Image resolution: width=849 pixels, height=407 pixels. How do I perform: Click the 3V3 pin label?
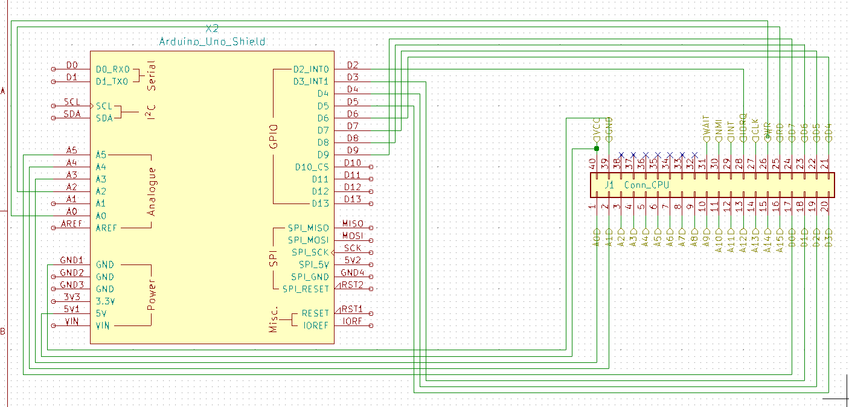tap(72, 297)
